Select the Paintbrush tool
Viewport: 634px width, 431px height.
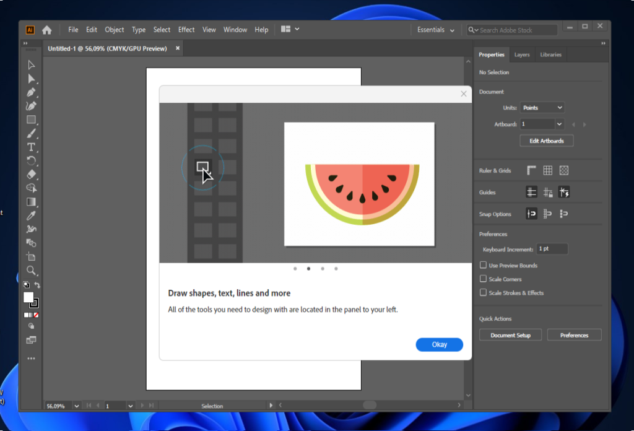tap(31, 133)
